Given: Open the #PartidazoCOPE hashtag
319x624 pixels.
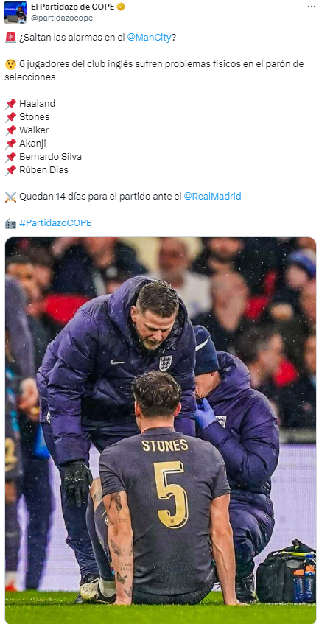Looking at the screenshot, I should [55, 222].
